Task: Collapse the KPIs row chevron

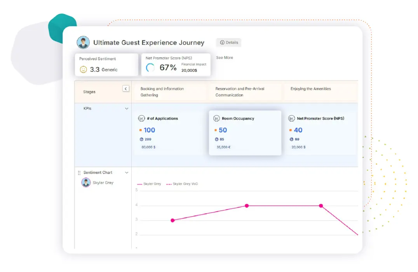Action: click(x=126, y=108)
